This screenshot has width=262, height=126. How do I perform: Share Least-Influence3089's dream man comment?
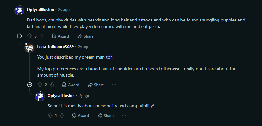tap(96, 85)
